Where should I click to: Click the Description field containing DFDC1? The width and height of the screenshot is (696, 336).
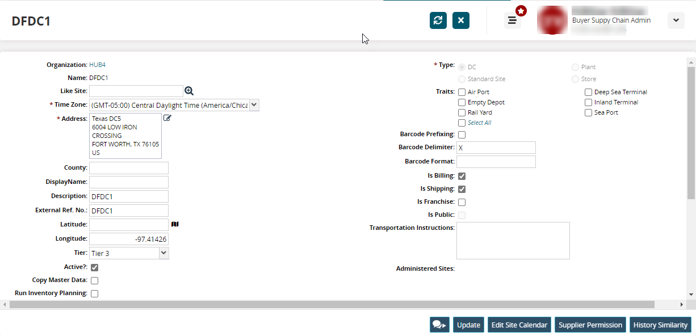tap(129, 196)
